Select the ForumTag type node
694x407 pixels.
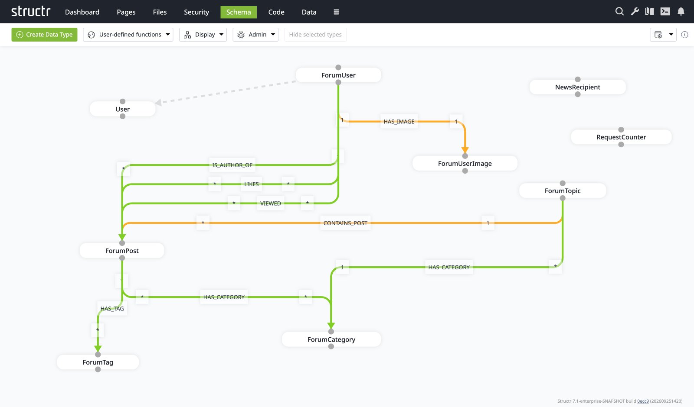(98, 362)
